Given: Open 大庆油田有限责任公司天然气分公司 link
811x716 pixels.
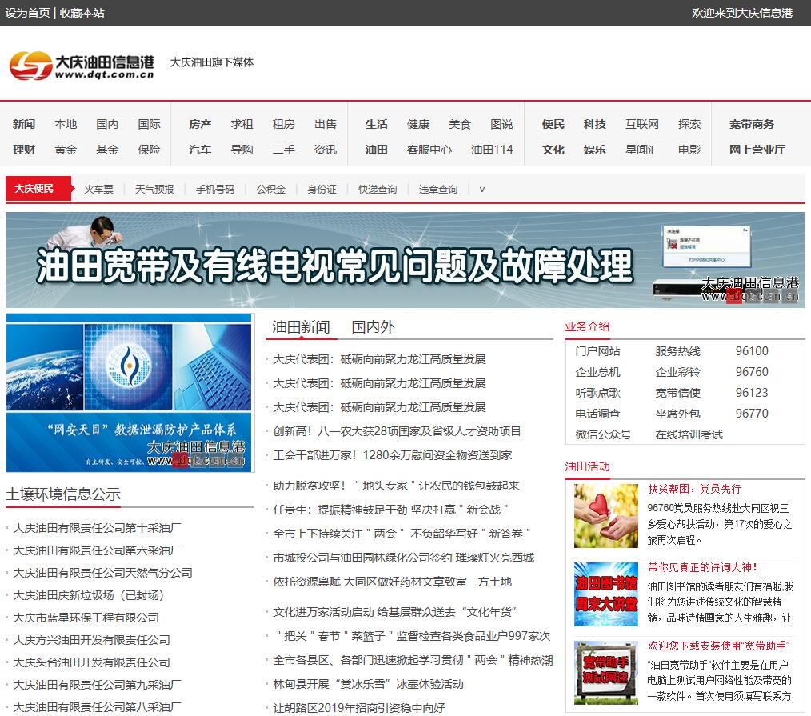Looking at the screenshot, I should [102, 573].
